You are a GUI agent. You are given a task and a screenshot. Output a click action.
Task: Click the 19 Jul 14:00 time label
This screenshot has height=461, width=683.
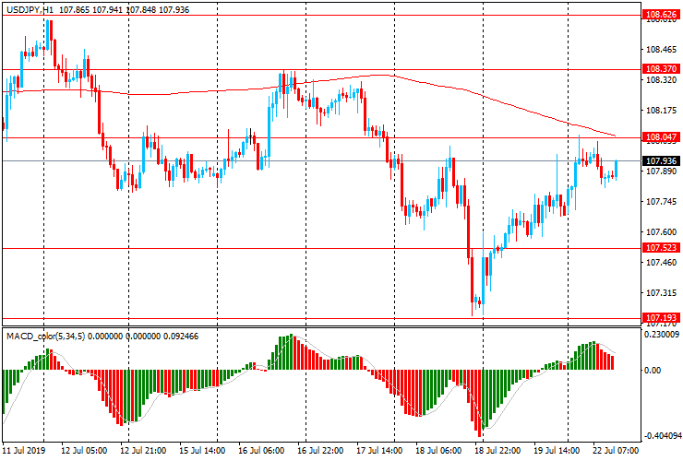point(557,450)
